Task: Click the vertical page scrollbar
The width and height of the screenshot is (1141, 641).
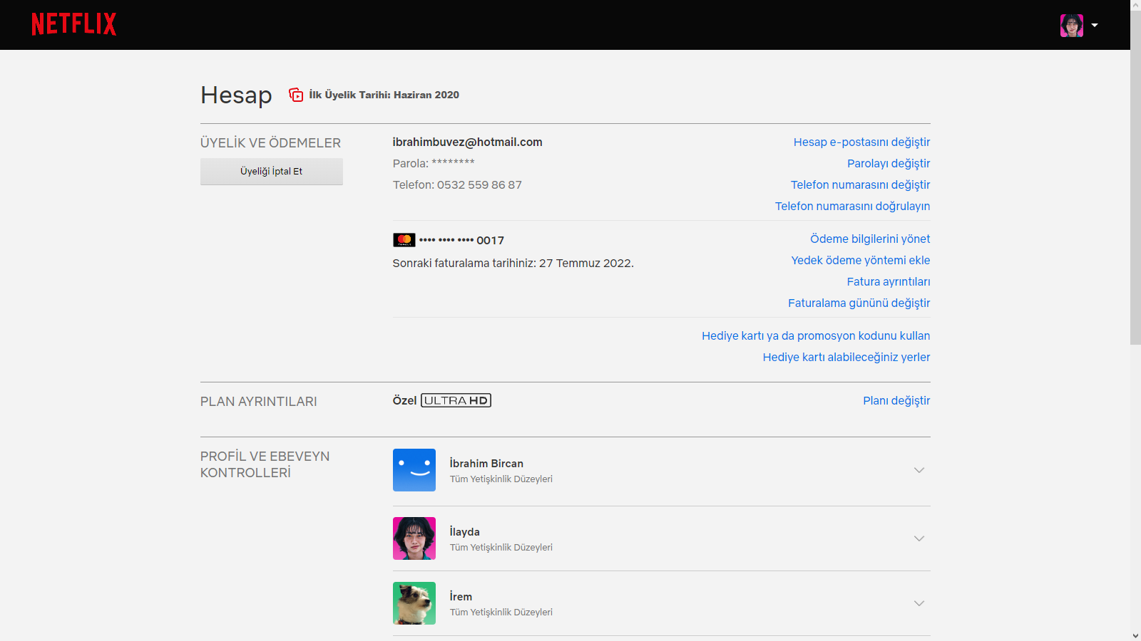Action: 1135,178
